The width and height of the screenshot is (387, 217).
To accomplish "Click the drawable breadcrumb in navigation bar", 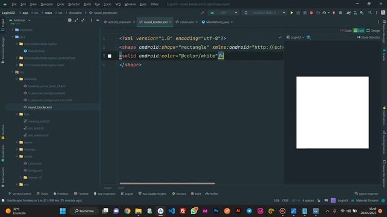I will pyautogui.click(x=75, y=13).
